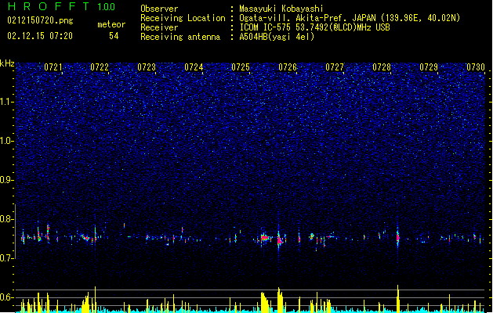Click the 0721 time marker
The height and width of the screenshot is (313, 493).
pyautogui.click(x=53, y=67)
